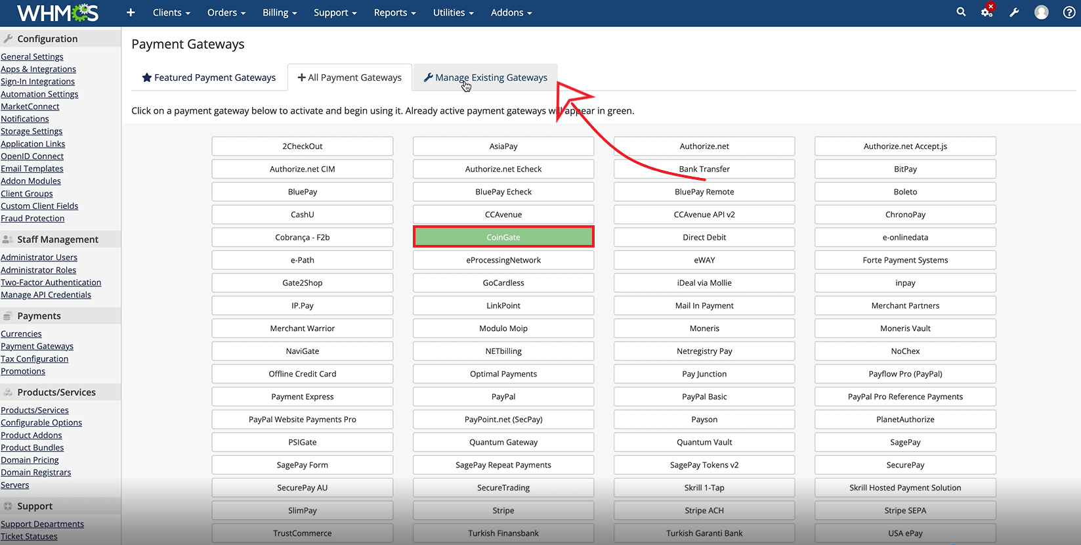1081x545 pixels.
Task: Click the WHMCS logo
Action: pos(58,12)
